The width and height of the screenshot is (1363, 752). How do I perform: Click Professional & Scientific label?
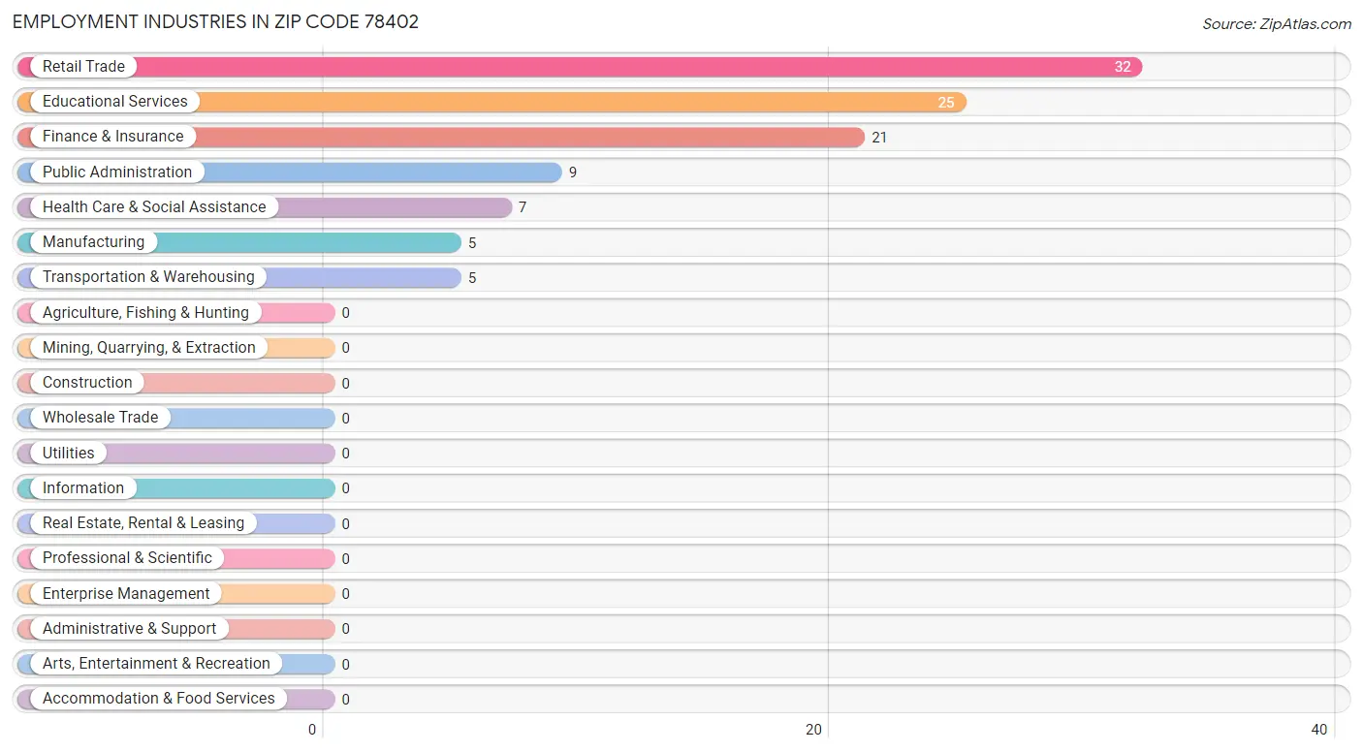(x=127, y=558)
